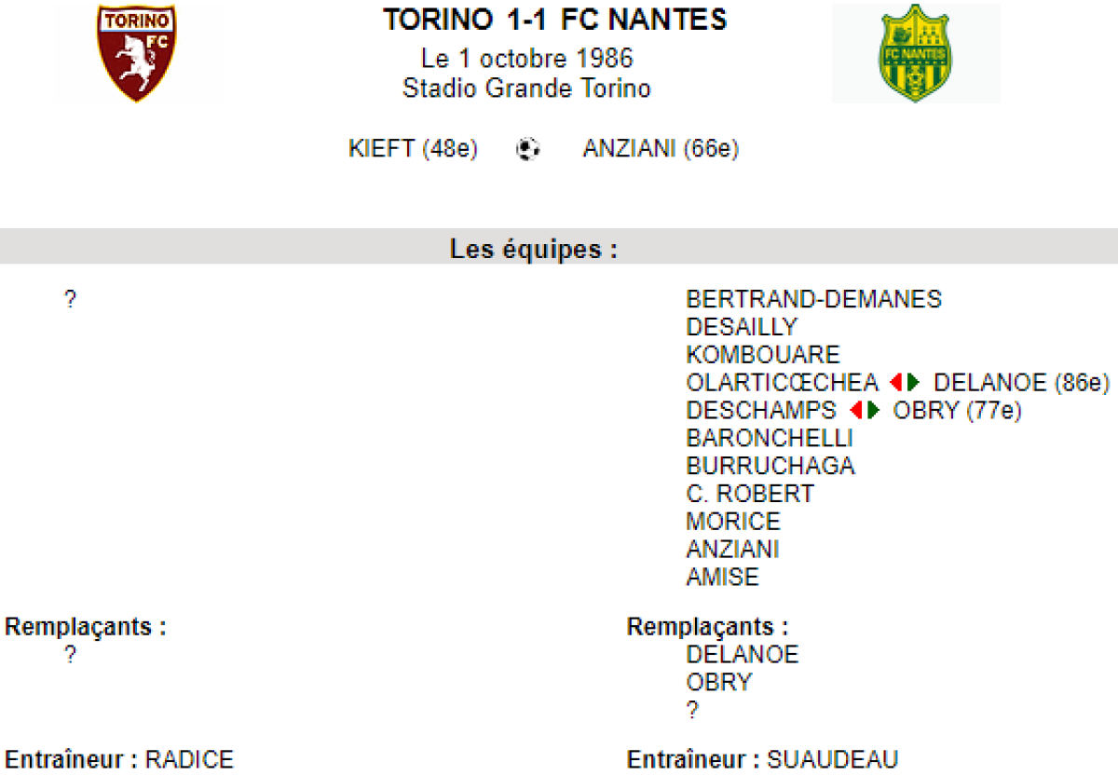Click player name KOMBOUARE
The height and width of the screenshot is (776, 1118).
[762, 355]
